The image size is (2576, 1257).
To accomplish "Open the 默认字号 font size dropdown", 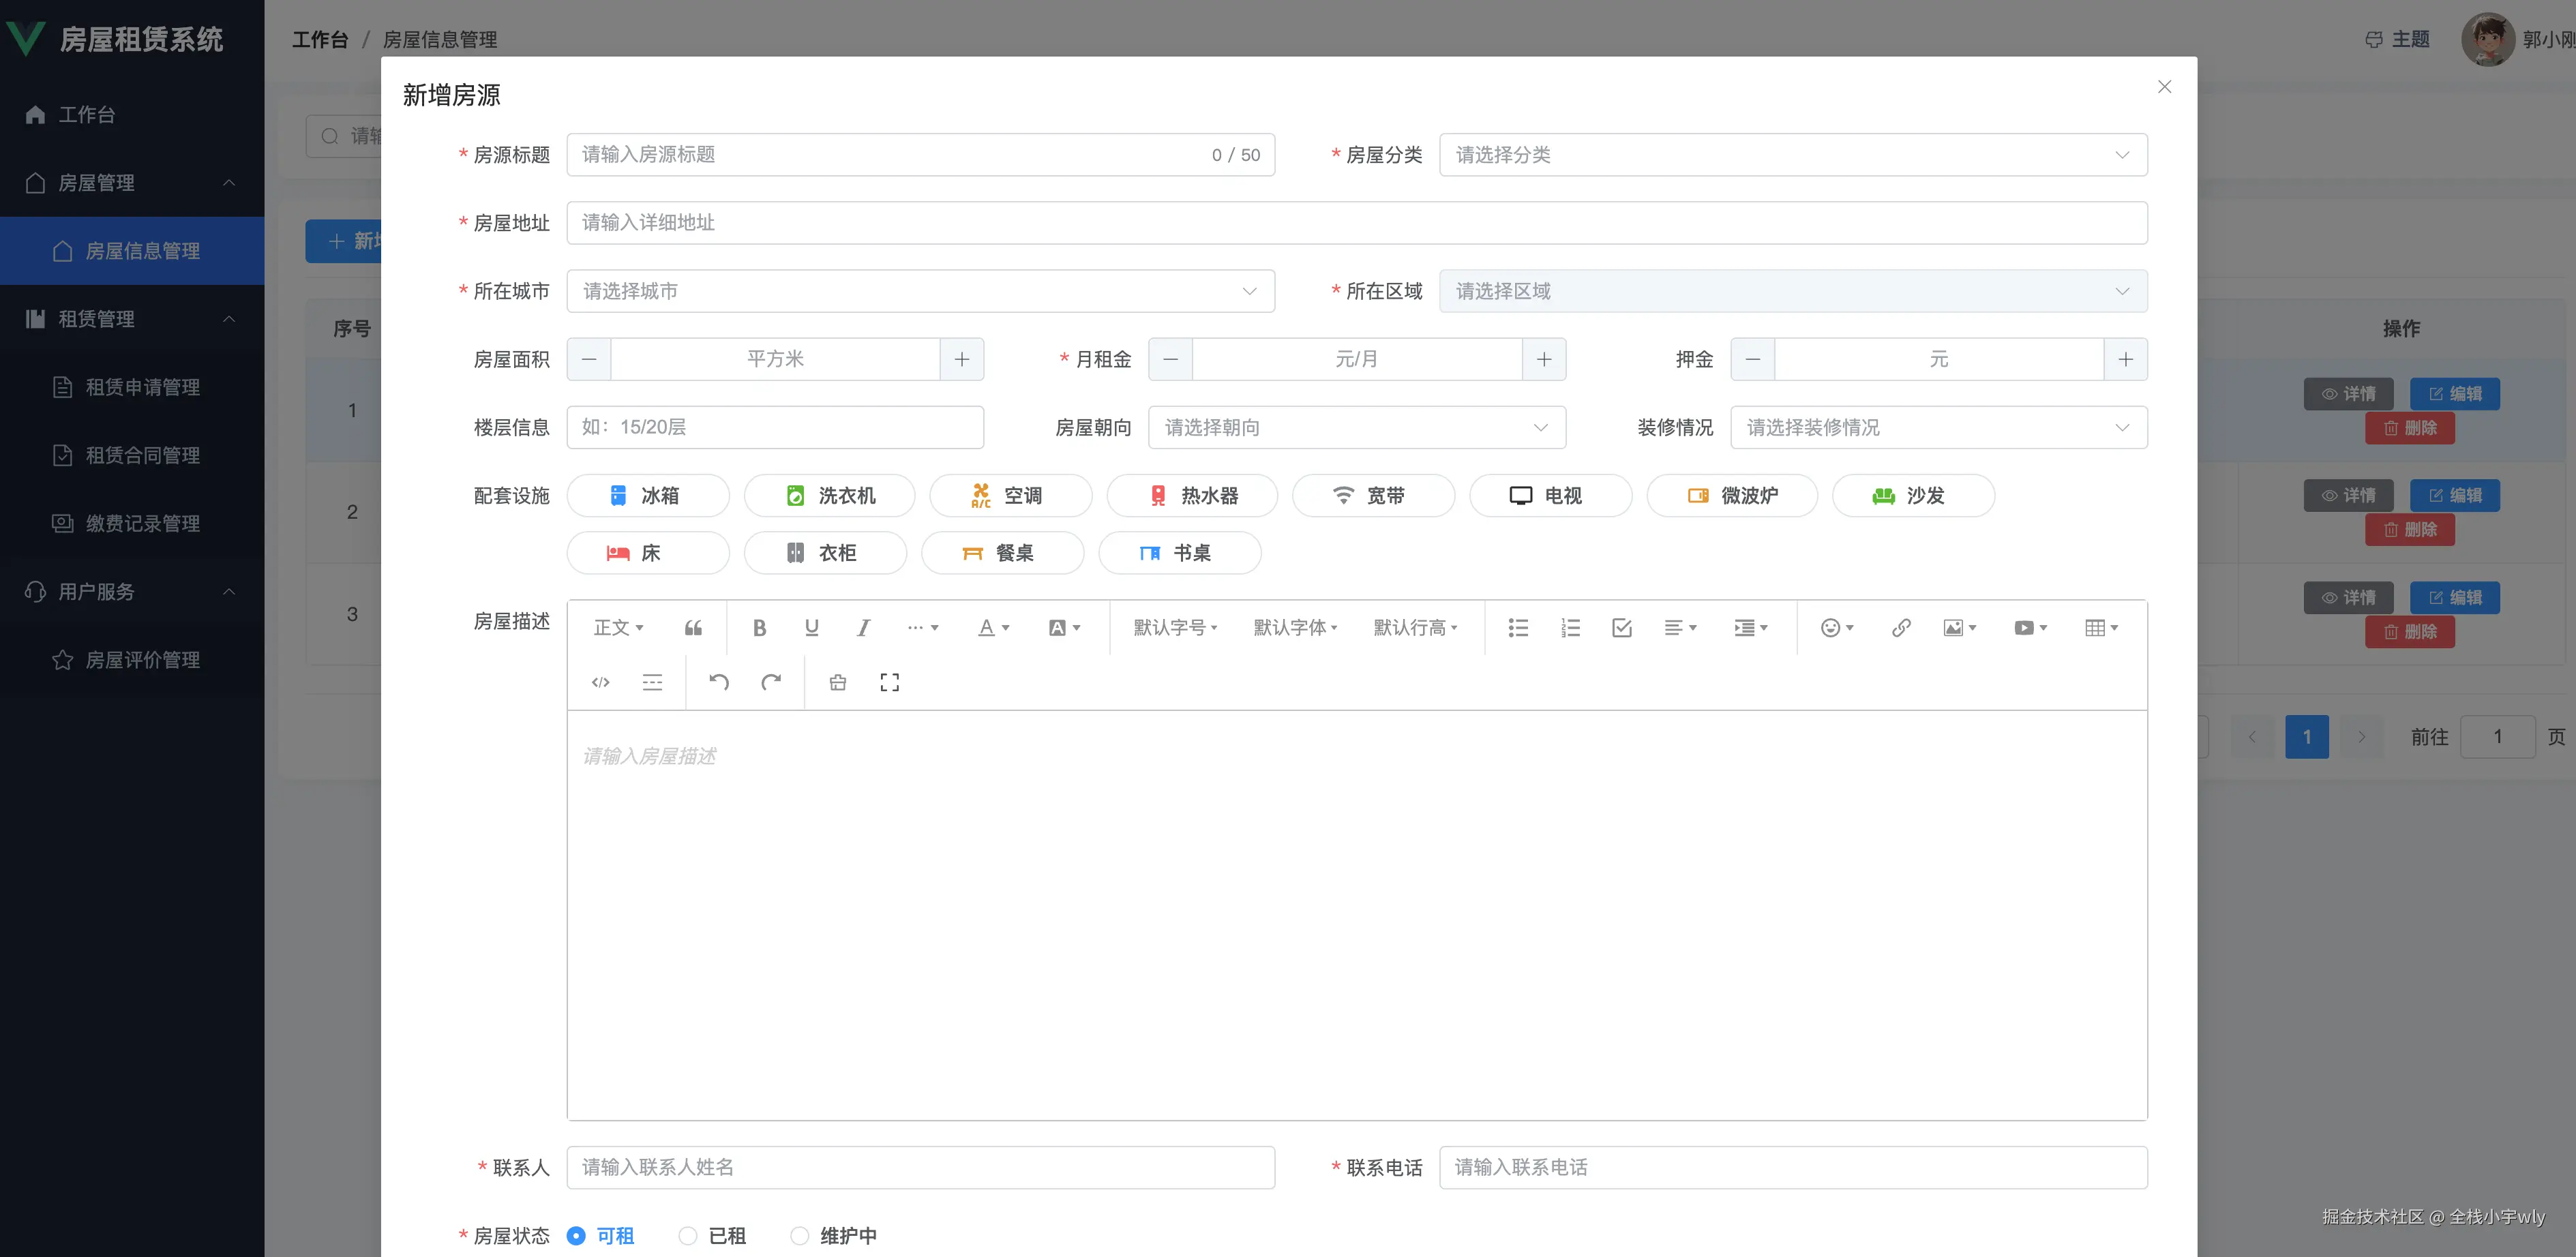I will tap(1174, 627).
